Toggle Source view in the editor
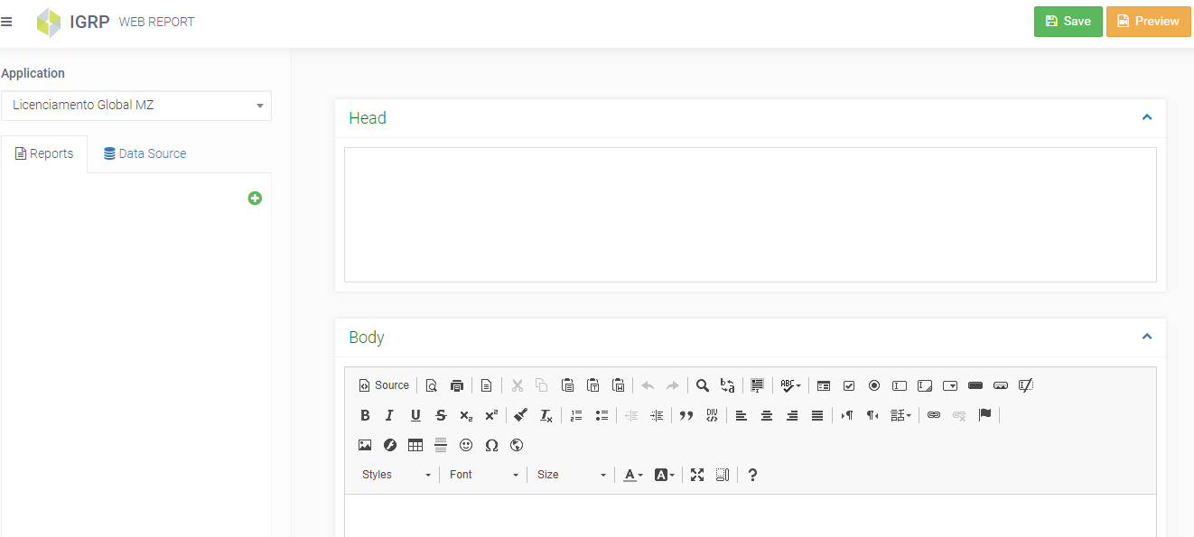Screen dimensions: 1194x537 coord(384,385)
